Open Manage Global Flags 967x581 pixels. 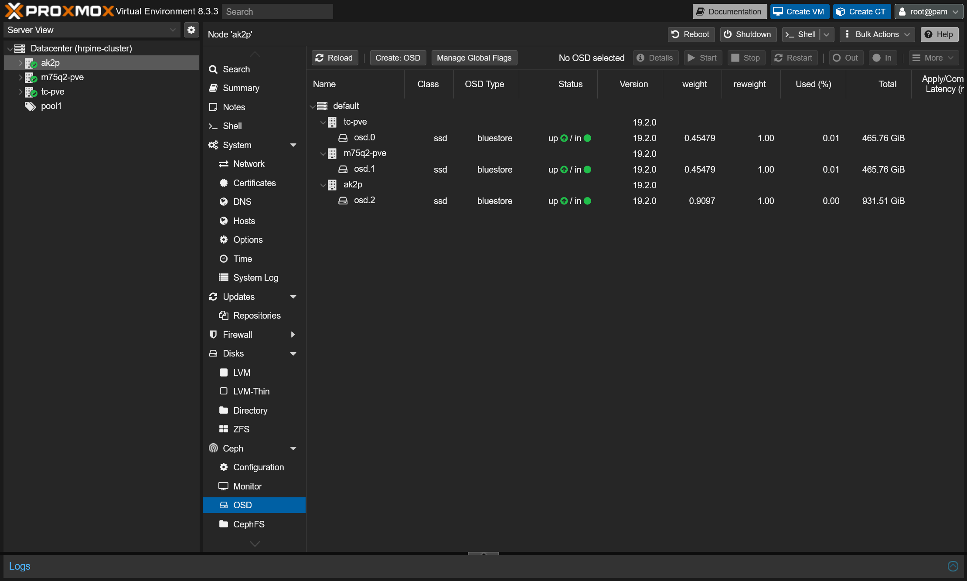[x=474, y=58]
